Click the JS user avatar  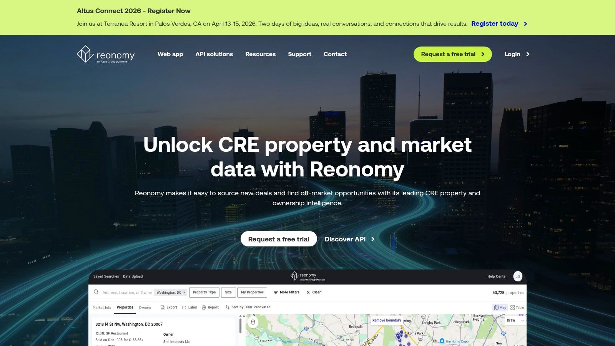pos(518,276)
